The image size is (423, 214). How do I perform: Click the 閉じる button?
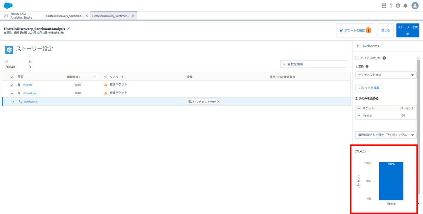click(x=386, y=31)
